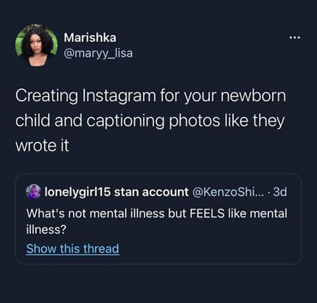Image resolution: width=317 pixels, height=303 pixels.
Task: Open the quoted tweet about mental illness
Action: [x=158, y=219]
